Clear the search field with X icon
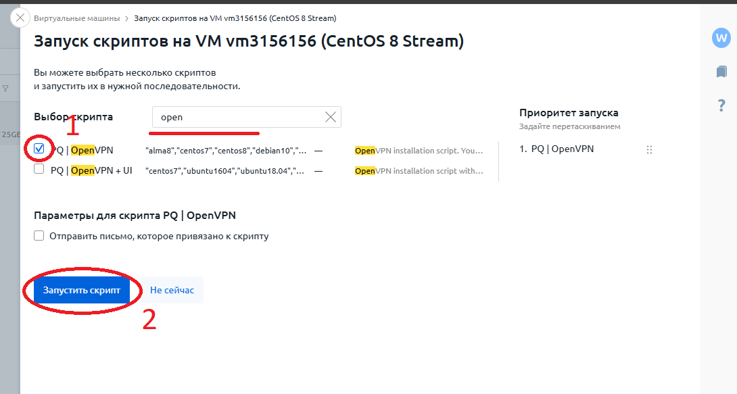The width and height of the screenshot is (737, 394). click(331, 117)
